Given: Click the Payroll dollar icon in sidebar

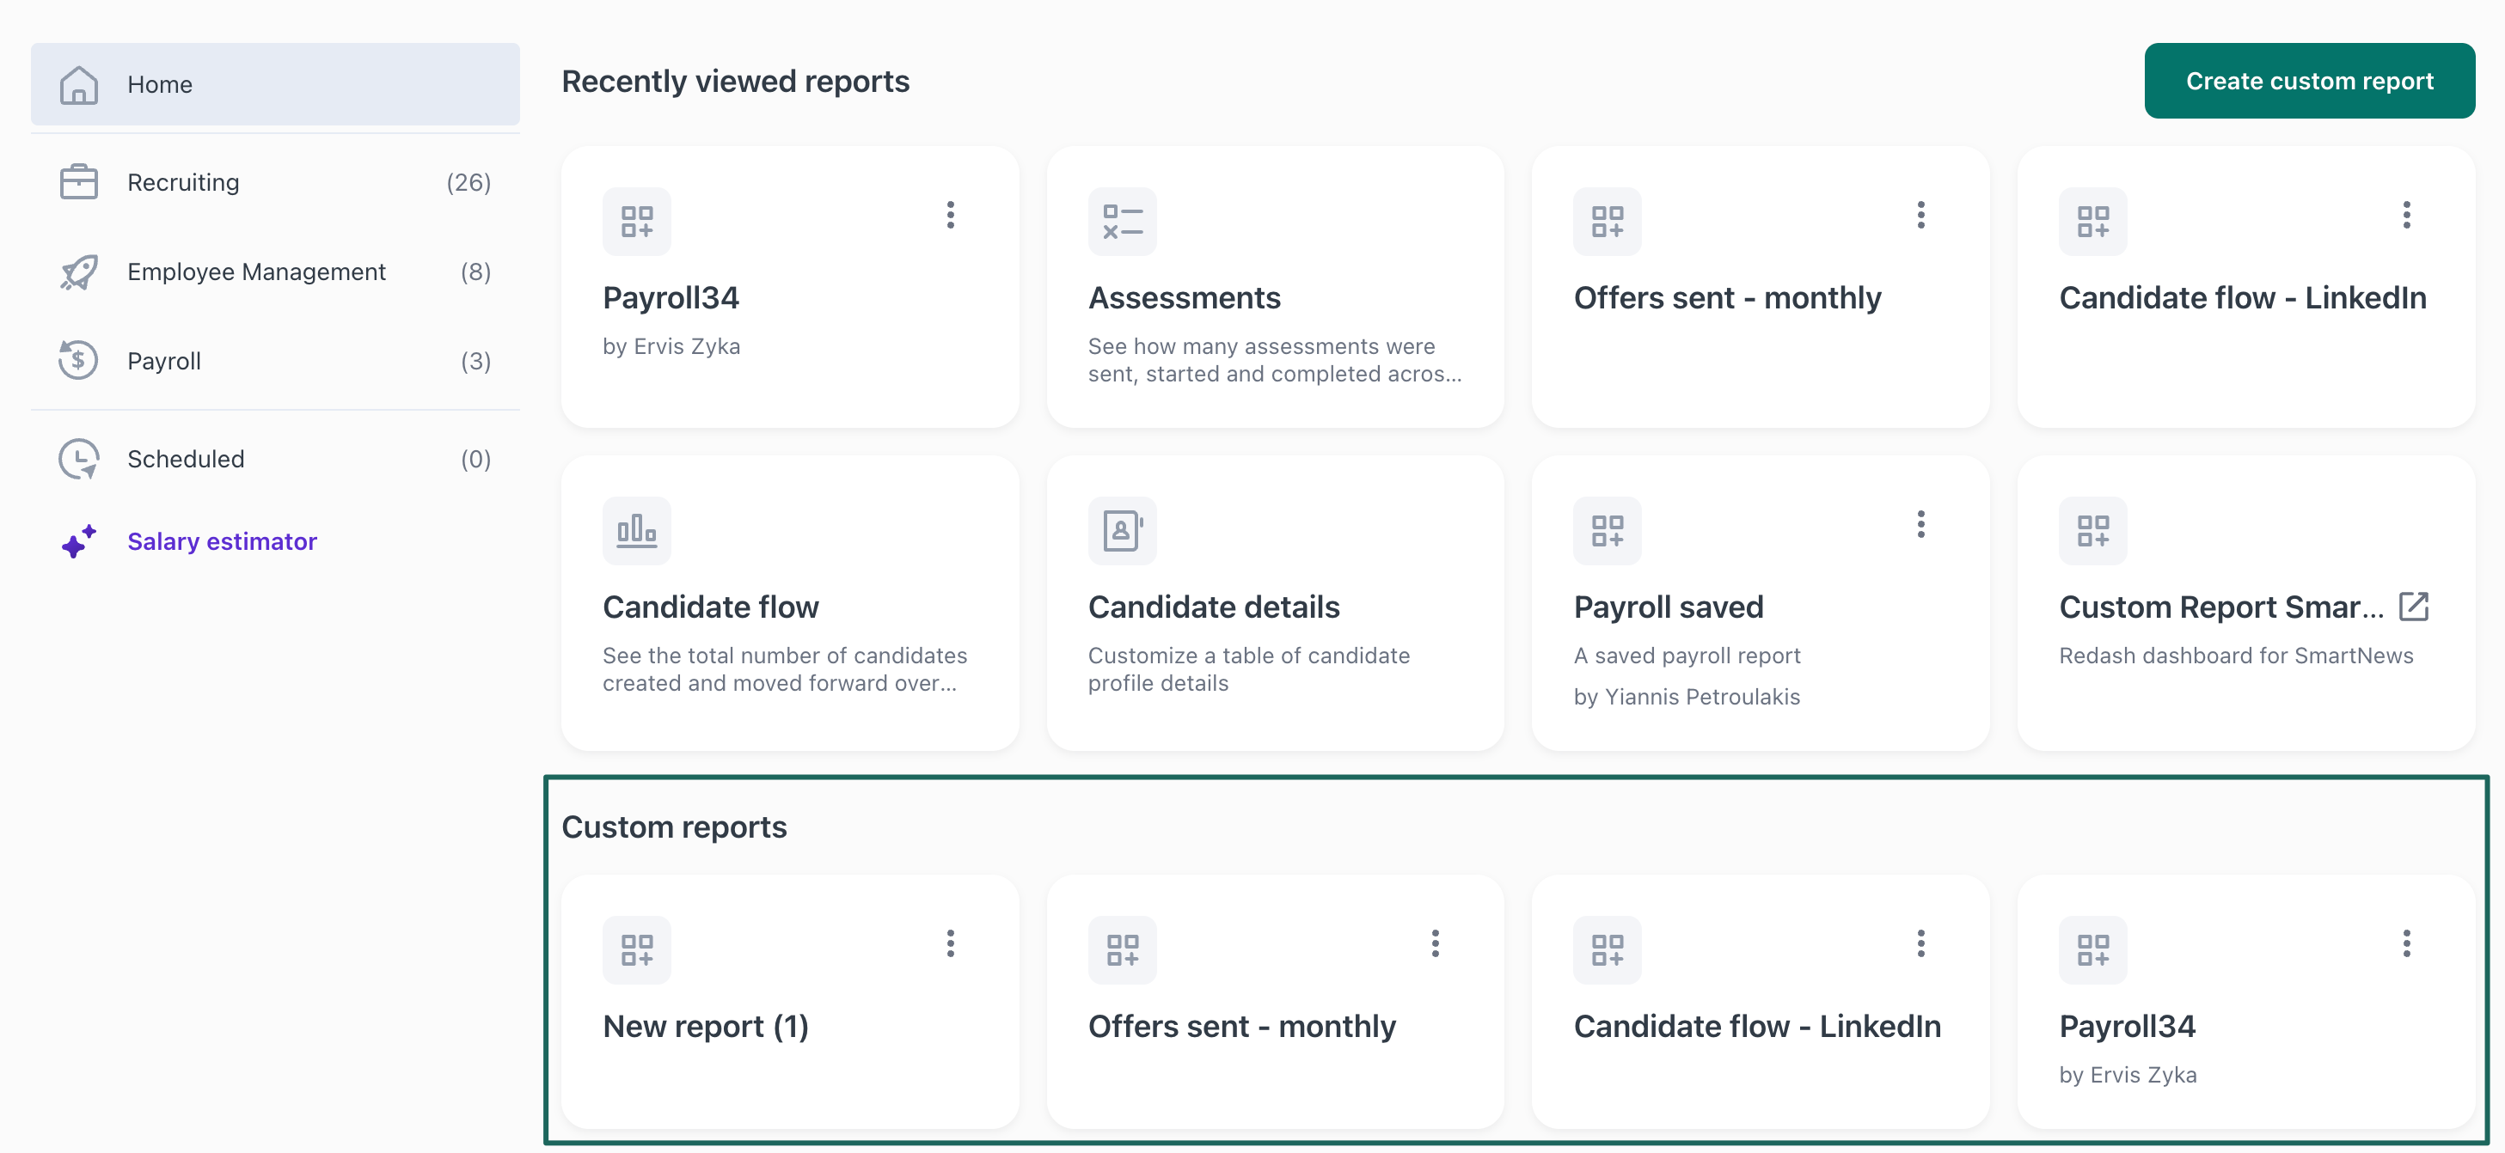Looking at the screenshot, I should pos(79,361).
